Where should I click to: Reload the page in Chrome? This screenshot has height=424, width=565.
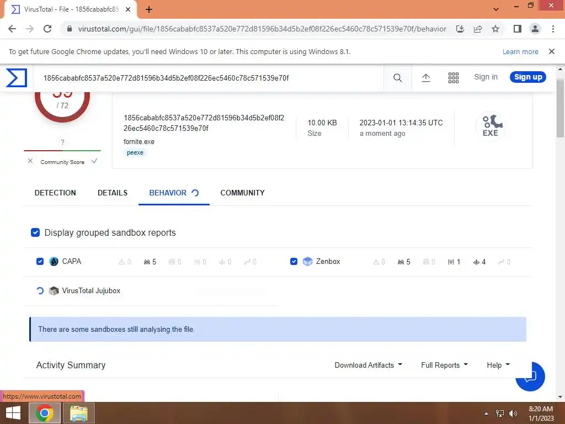tap(47, 29)
